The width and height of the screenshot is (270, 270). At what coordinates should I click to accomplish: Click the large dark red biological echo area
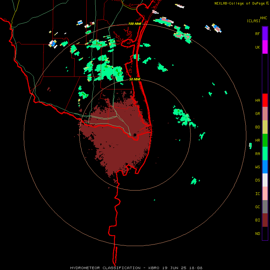pos(115,138)
